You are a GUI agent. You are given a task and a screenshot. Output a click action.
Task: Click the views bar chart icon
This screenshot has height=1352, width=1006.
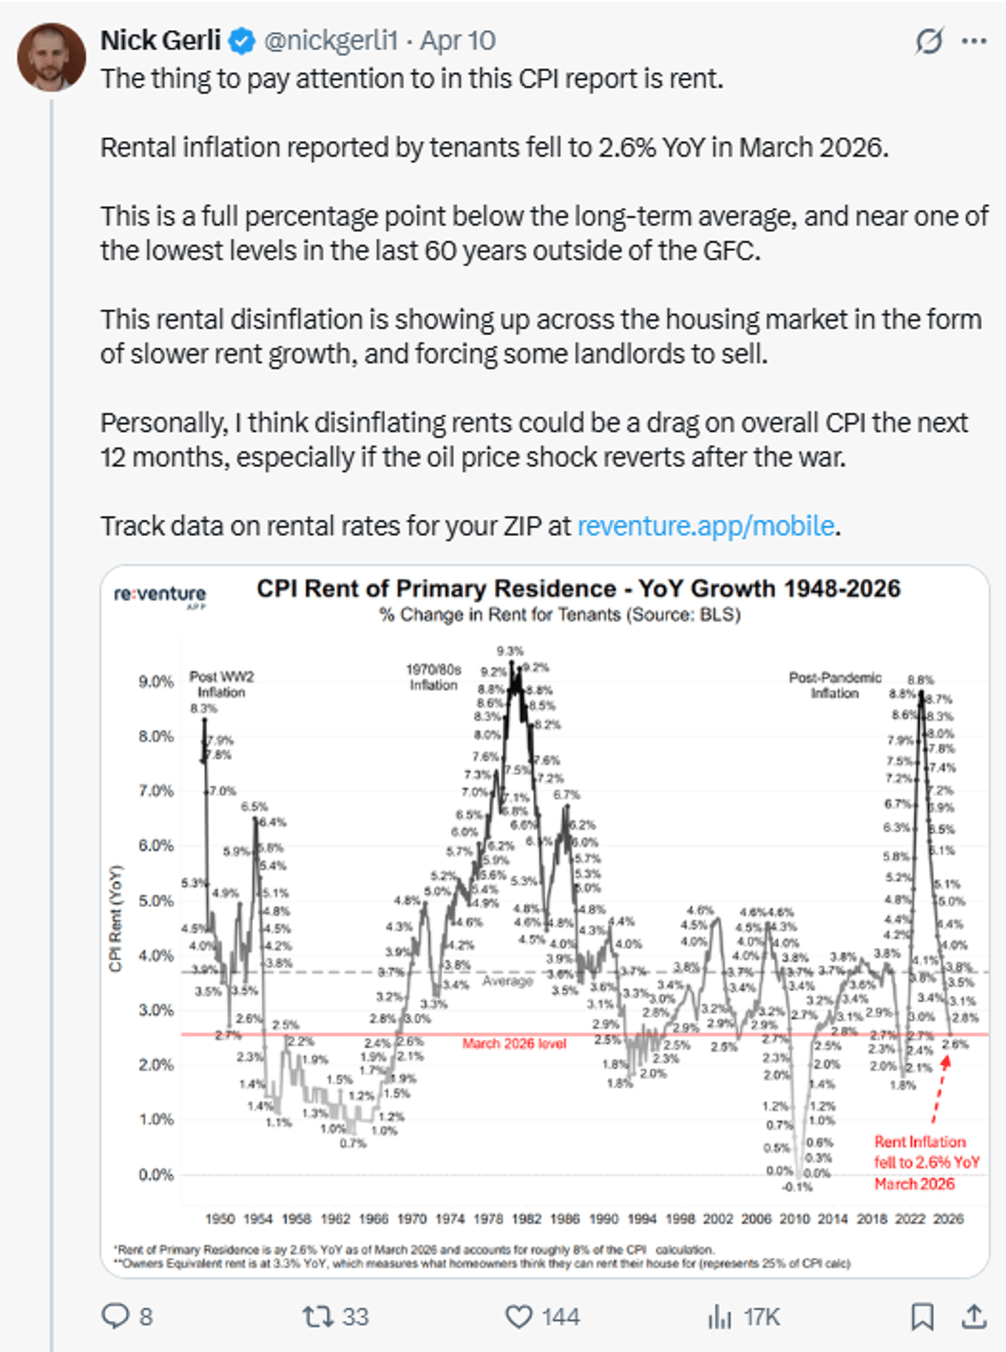tap(719, 1317)
